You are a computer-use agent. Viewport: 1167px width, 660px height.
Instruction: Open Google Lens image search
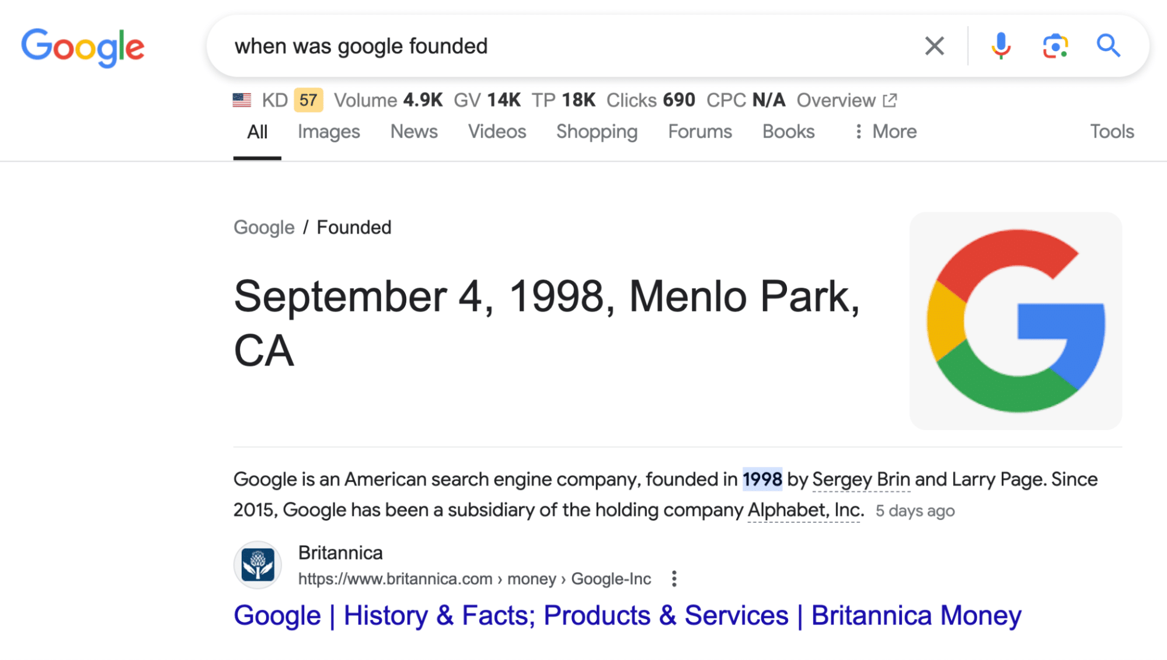(x=1055, y=46)
